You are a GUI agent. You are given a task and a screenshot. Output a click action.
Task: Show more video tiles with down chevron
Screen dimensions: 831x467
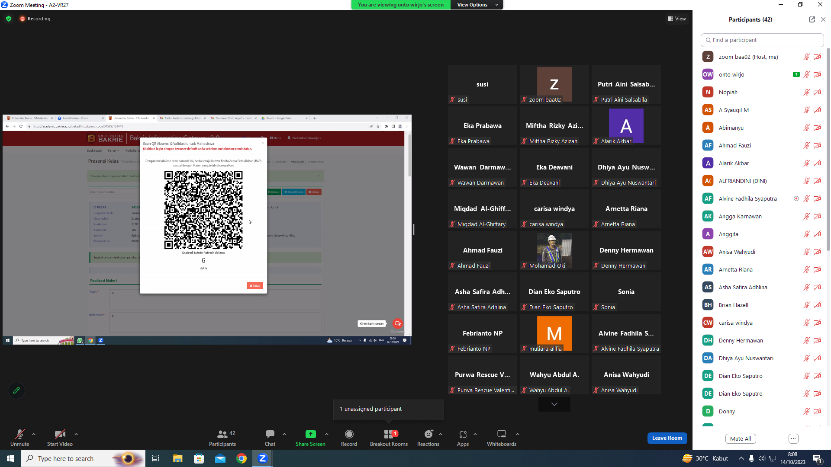(x=554, y=404)
